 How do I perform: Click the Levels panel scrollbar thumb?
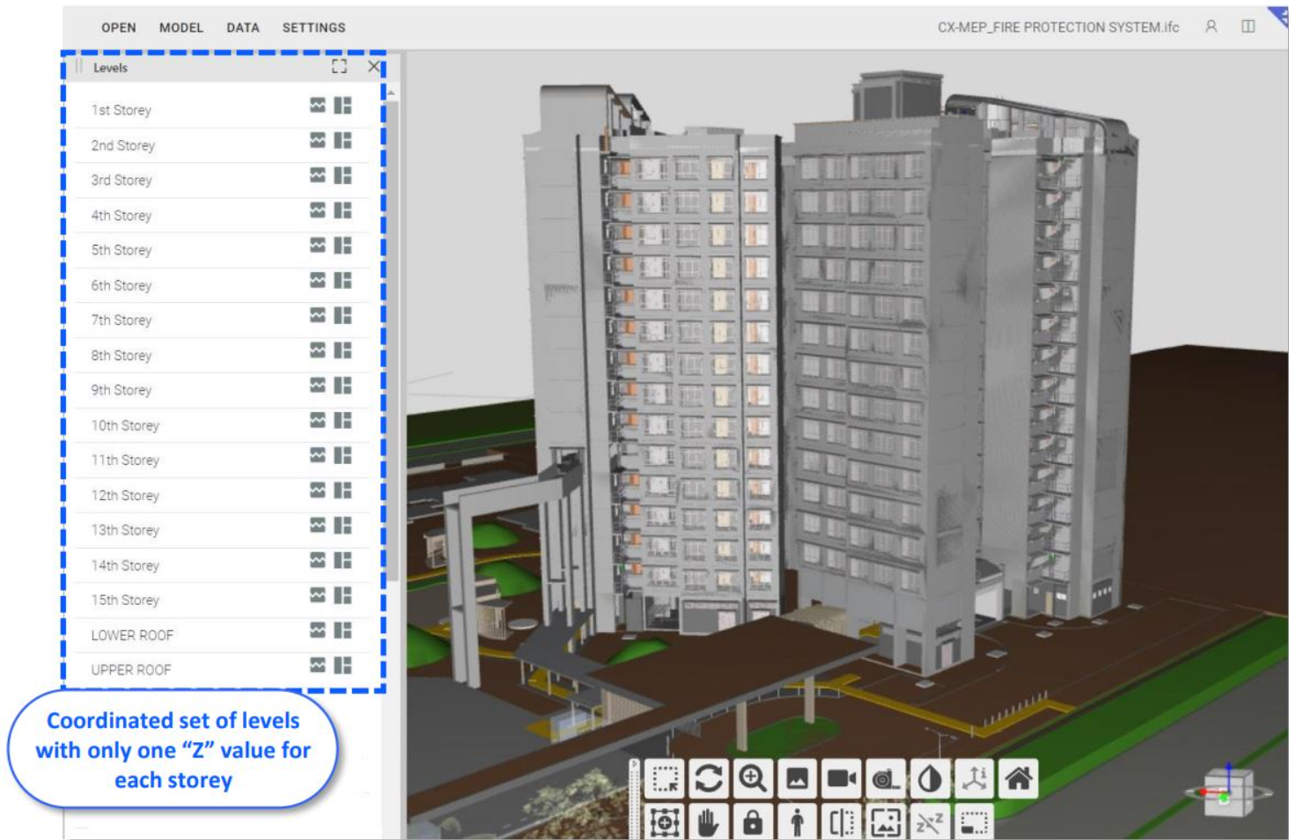tap(392, 341)
